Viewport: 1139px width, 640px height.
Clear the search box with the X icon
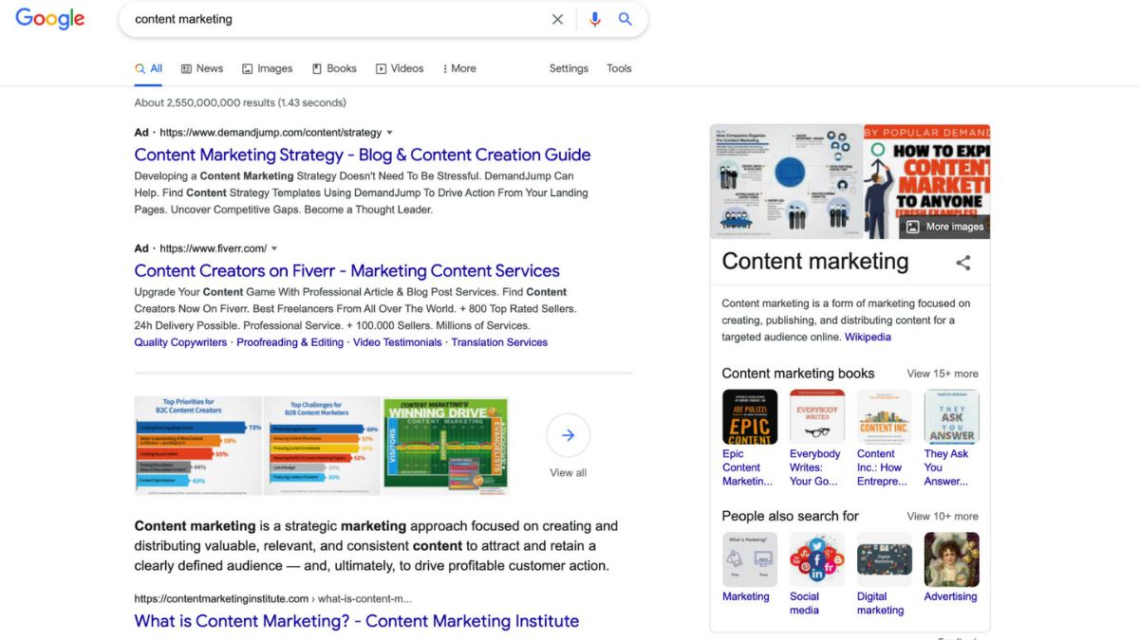point(557,19)
